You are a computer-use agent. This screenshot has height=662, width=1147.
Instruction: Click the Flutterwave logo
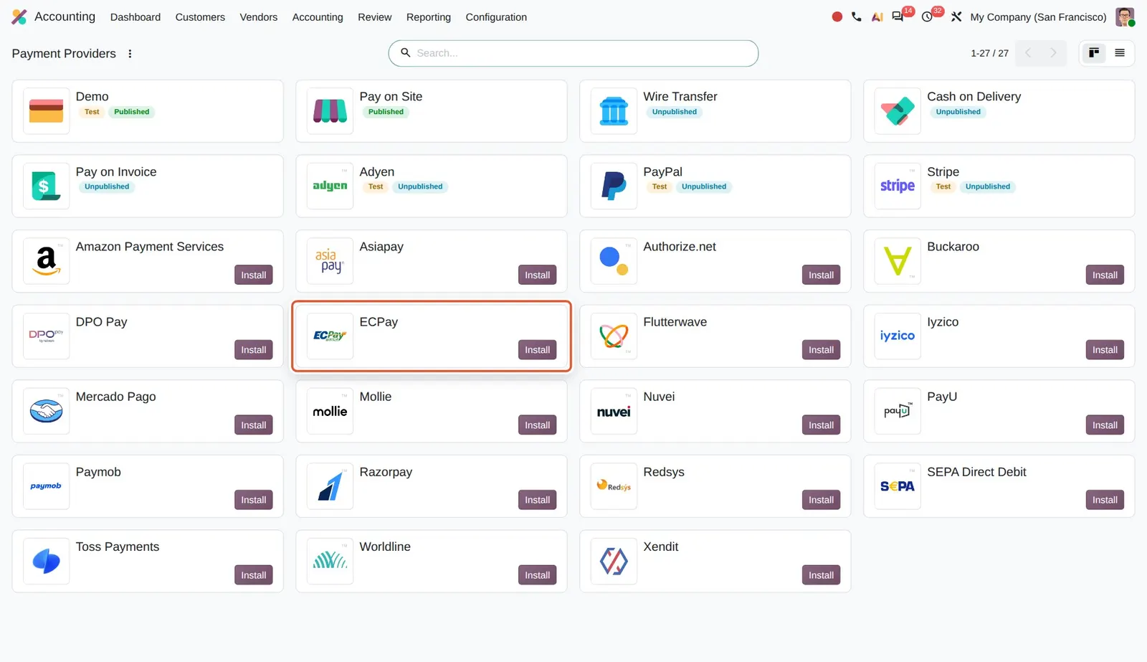coord(614,336)
